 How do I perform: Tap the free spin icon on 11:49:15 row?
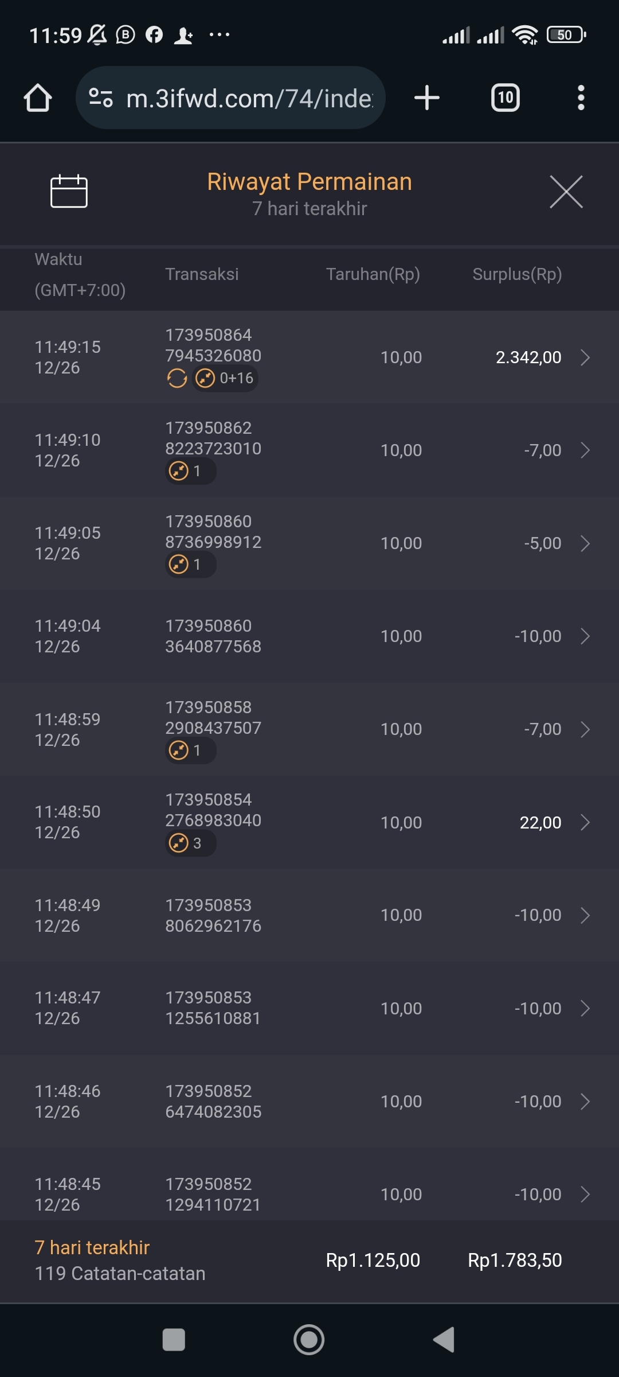177,379
